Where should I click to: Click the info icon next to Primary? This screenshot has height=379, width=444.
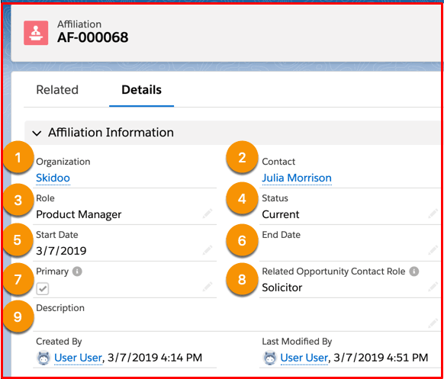coord(77,271)
